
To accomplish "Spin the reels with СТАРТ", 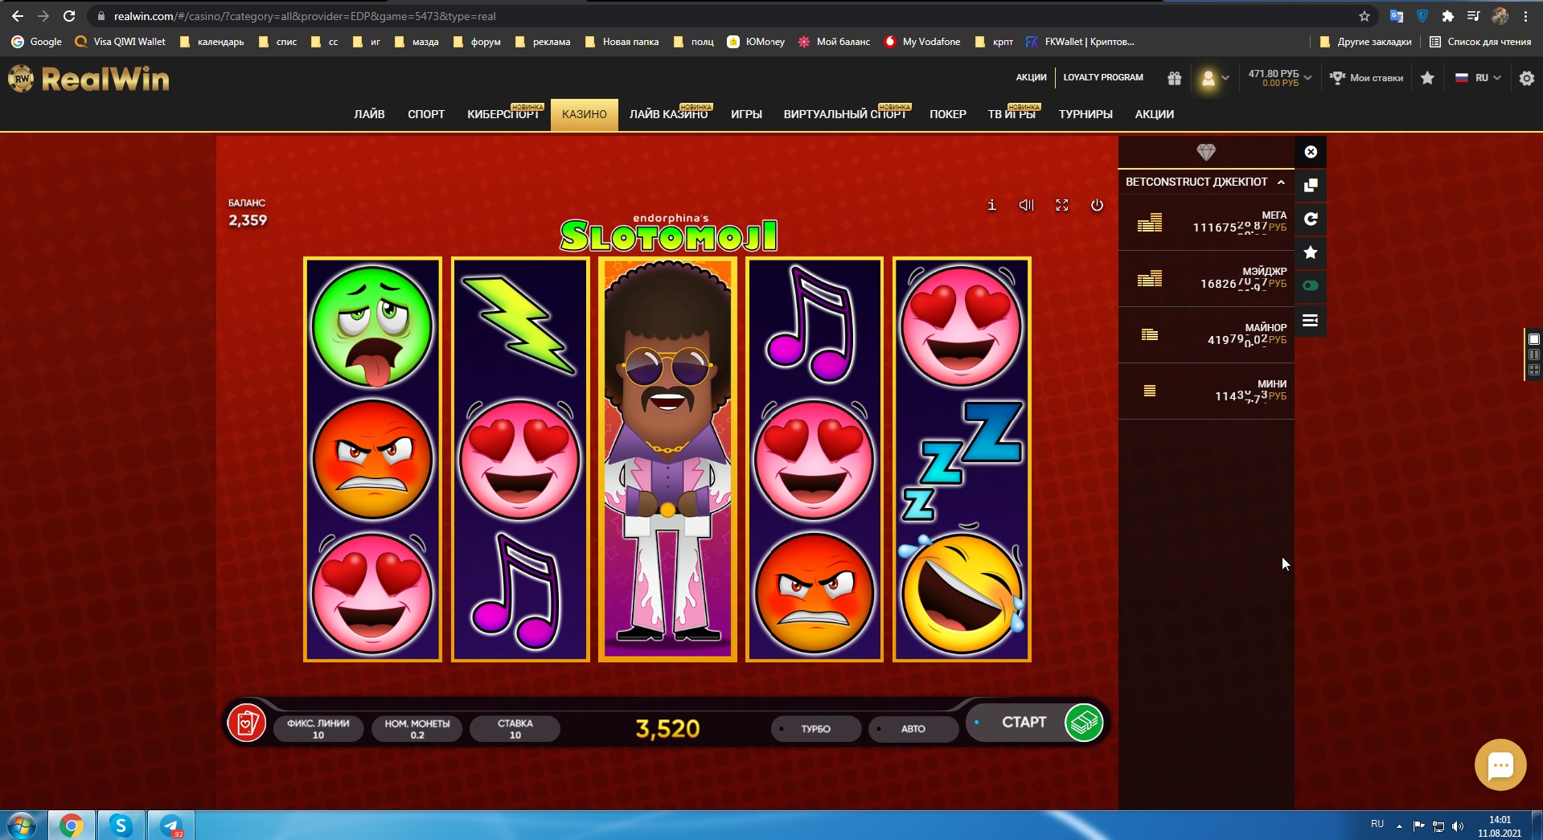I will (x=1024, y=722).
